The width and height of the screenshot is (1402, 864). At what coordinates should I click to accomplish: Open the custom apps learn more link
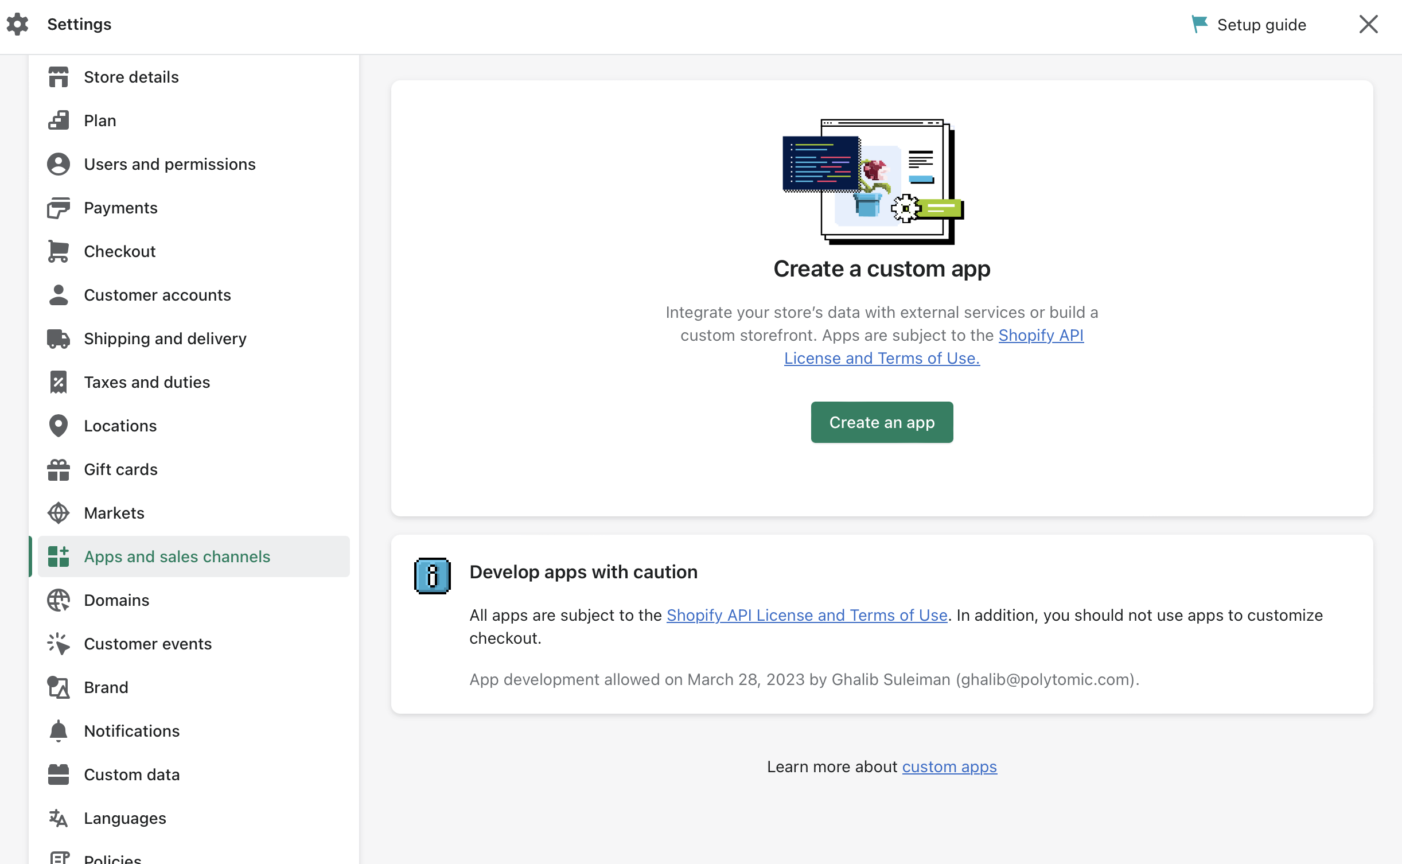pos(949,766)
